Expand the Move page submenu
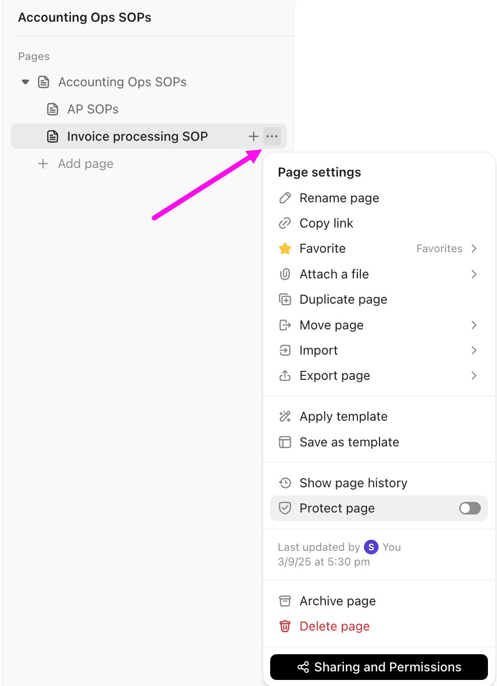 474,325
